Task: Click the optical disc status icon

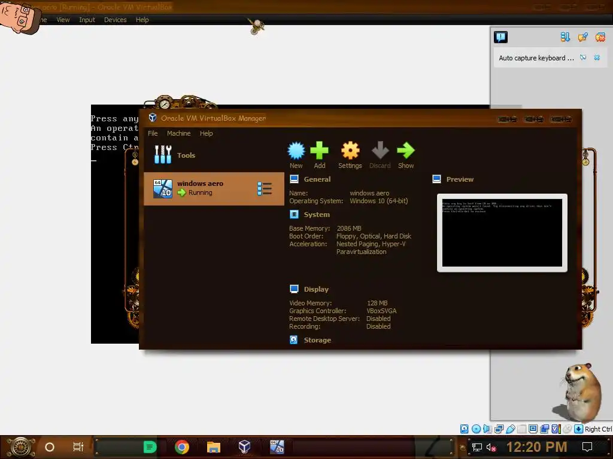Action: coord(476,429)
